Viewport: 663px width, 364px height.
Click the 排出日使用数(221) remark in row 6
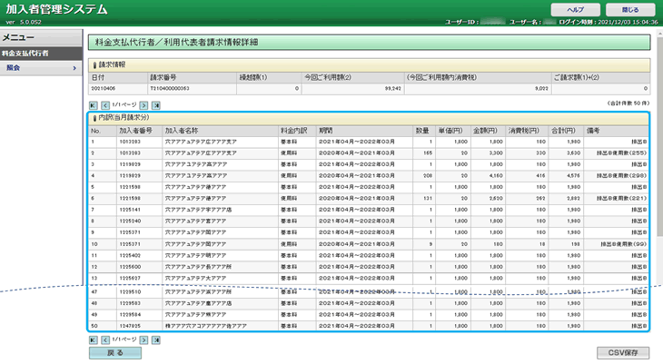pos(621,199)
